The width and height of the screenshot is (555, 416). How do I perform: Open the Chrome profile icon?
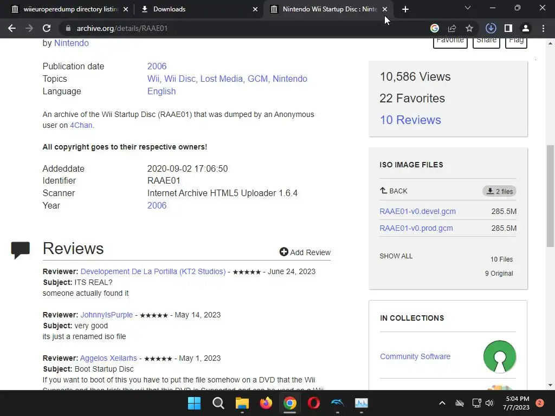pyautogui.click(x=526, y=28)
